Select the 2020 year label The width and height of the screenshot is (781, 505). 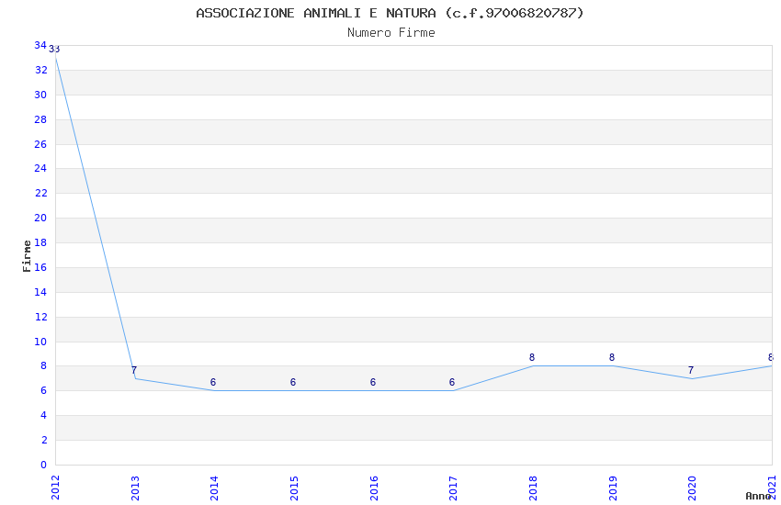point(692,488)
